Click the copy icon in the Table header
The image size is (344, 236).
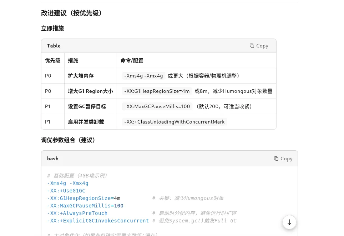coord(252,46)
